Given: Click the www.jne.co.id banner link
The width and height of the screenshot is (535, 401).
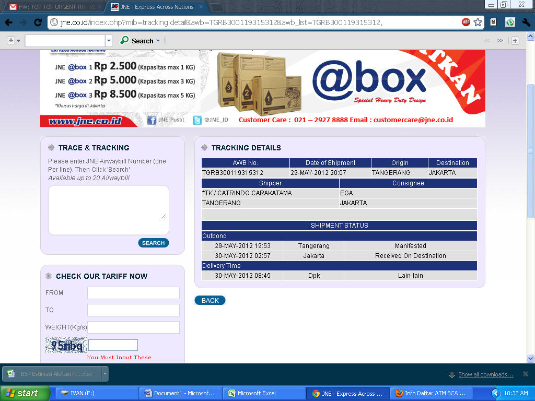Looking at the screenshot, I should coord(85,121).
